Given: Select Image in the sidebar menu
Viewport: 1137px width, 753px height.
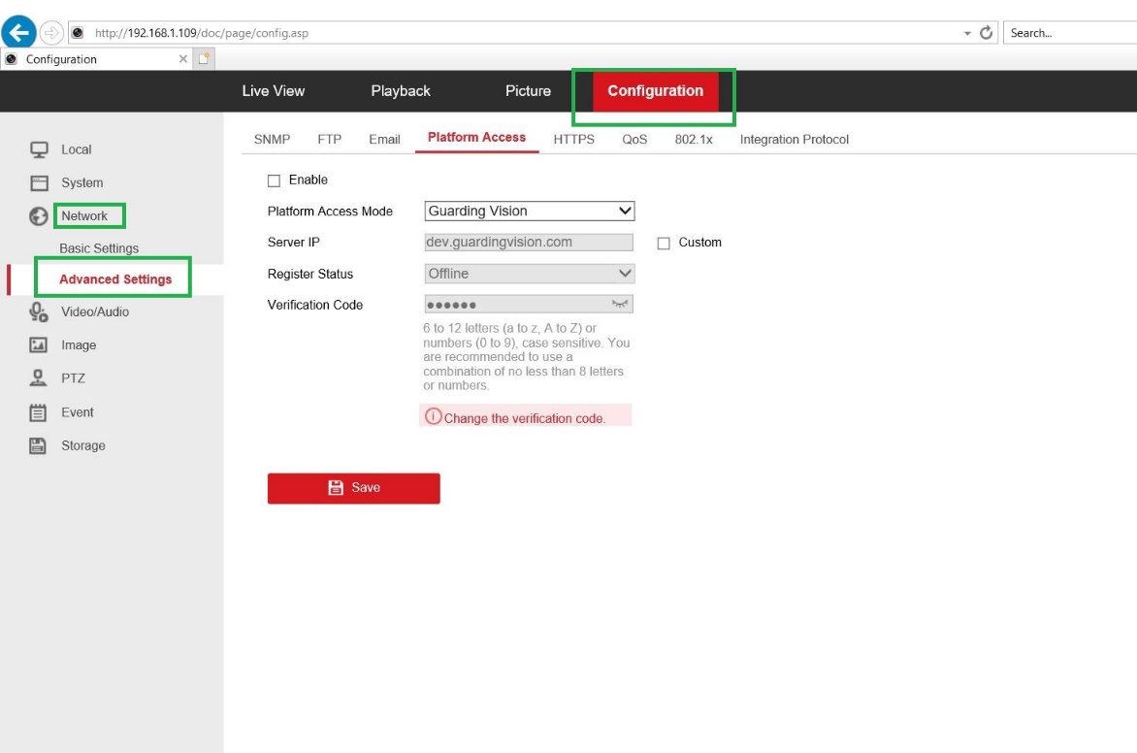Looking at the screenshot, I should (79, 345).
